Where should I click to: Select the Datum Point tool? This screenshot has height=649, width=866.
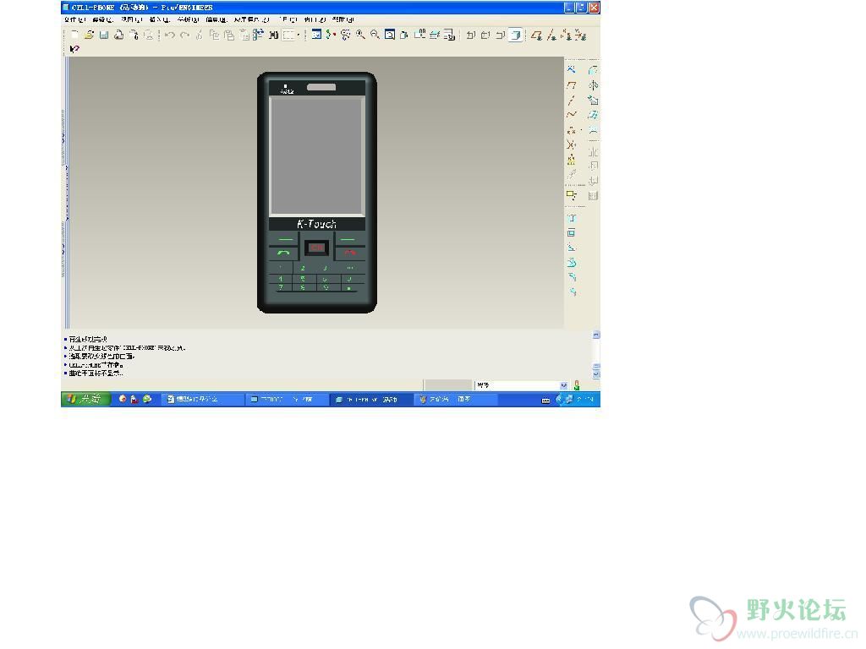(571, 130)
